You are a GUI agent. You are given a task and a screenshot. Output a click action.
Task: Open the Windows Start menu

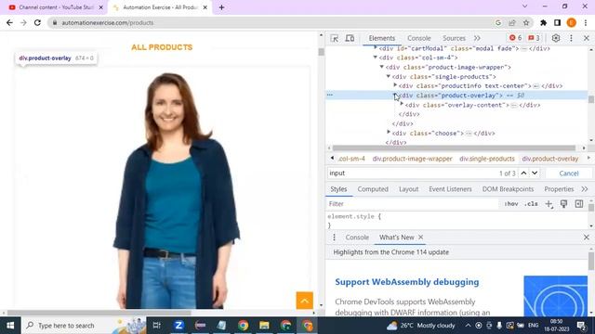[10, 326]
